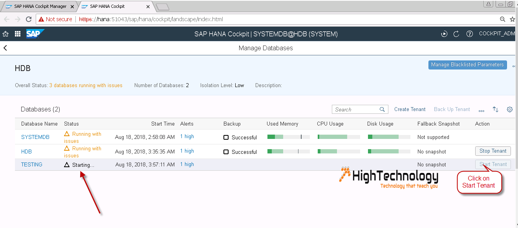Open TESTING 1 high alerts link
Image resolution: width=518 pixels, height=228 pixels.
point(187,164)
